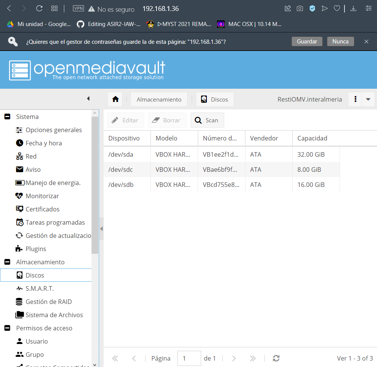Open Plugins

coord(31,249)
